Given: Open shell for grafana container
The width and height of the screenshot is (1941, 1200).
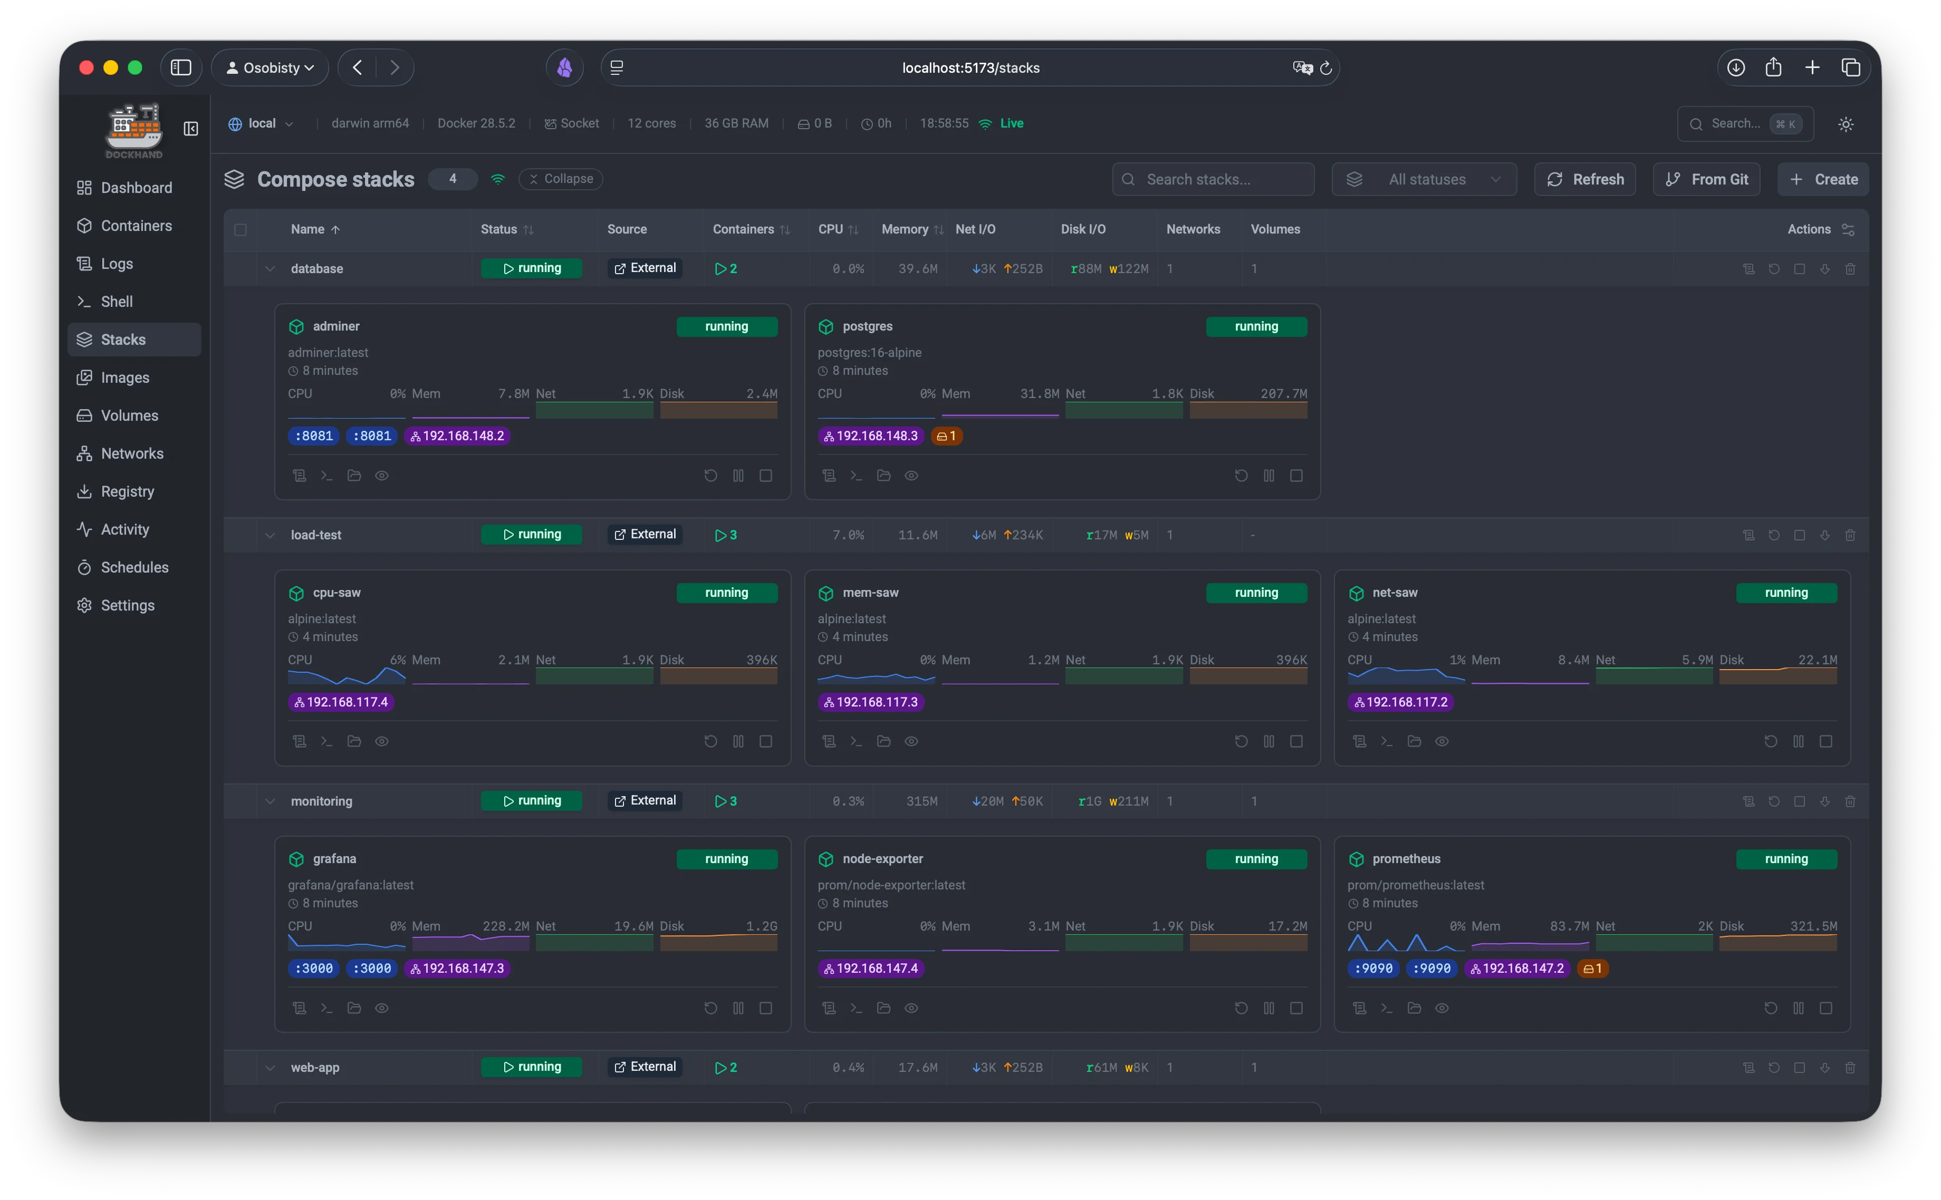Looking at the screenshot, I should coord(326,1008).
